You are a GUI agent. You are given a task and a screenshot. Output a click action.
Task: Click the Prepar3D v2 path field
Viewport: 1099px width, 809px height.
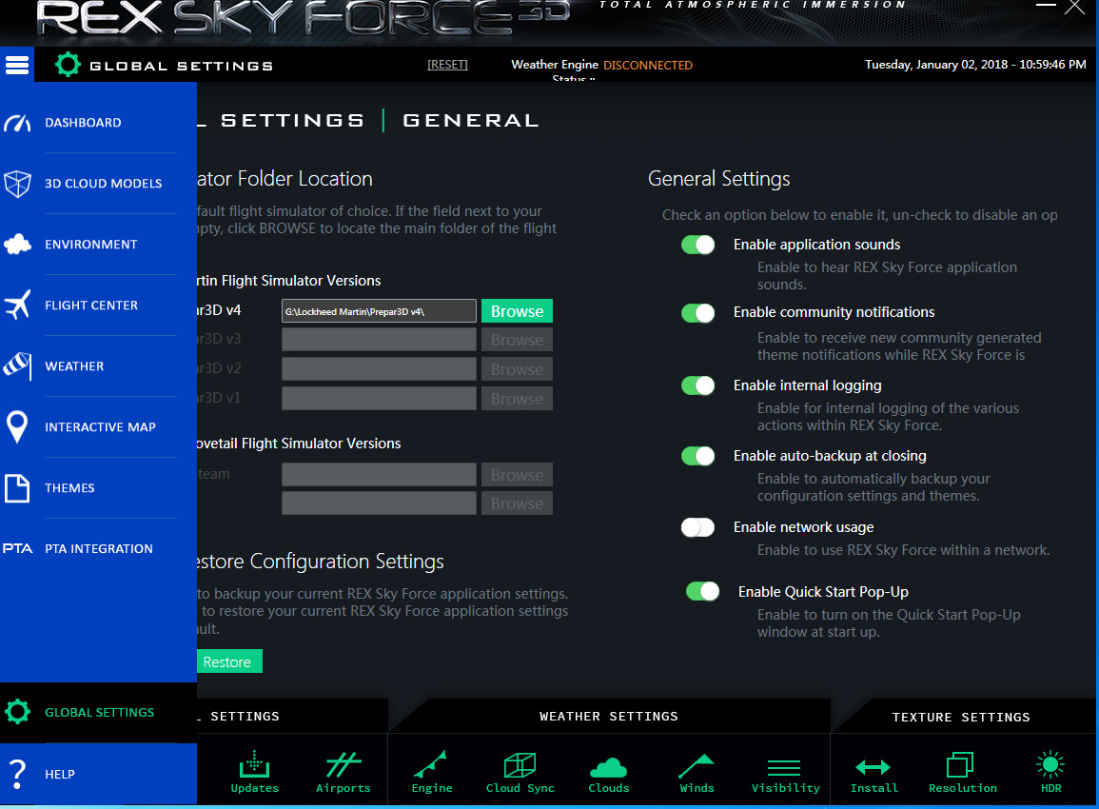click(379, 369)
